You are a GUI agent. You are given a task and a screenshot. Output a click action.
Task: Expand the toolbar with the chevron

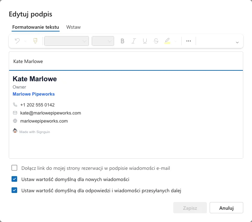tap(237, 42)
